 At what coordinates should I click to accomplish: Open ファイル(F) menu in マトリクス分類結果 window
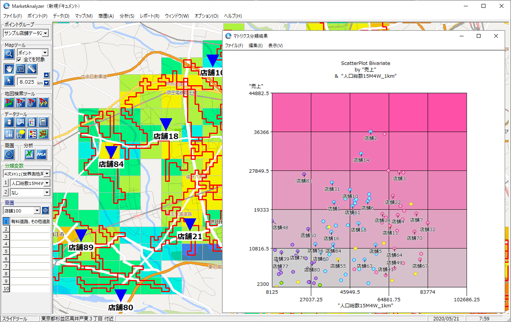tap(234, 46)
